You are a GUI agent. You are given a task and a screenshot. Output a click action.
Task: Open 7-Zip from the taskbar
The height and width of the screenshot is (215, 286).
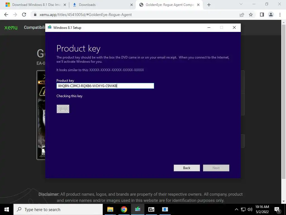[151, 209]
